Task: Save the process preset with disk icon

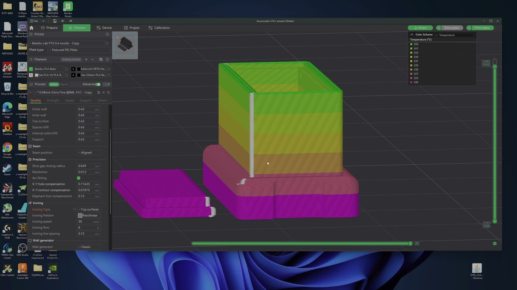Action: (x=99, y=93)
